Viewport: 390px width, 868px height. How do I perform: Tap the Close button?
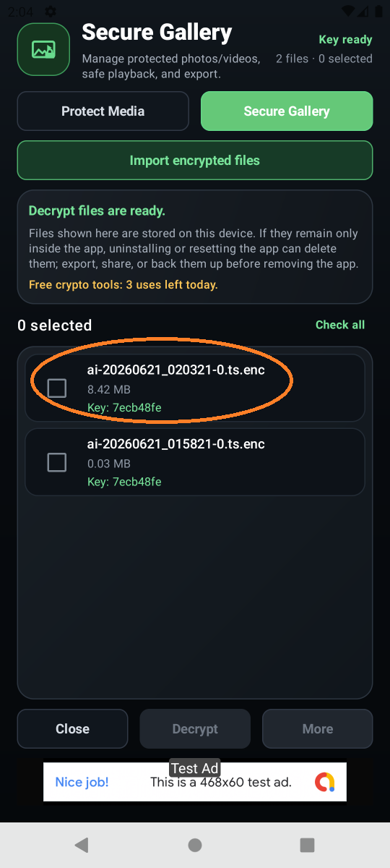(x=72, y=728)
